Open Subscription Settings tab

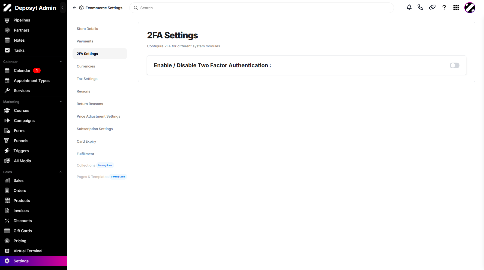coord(100,129)
